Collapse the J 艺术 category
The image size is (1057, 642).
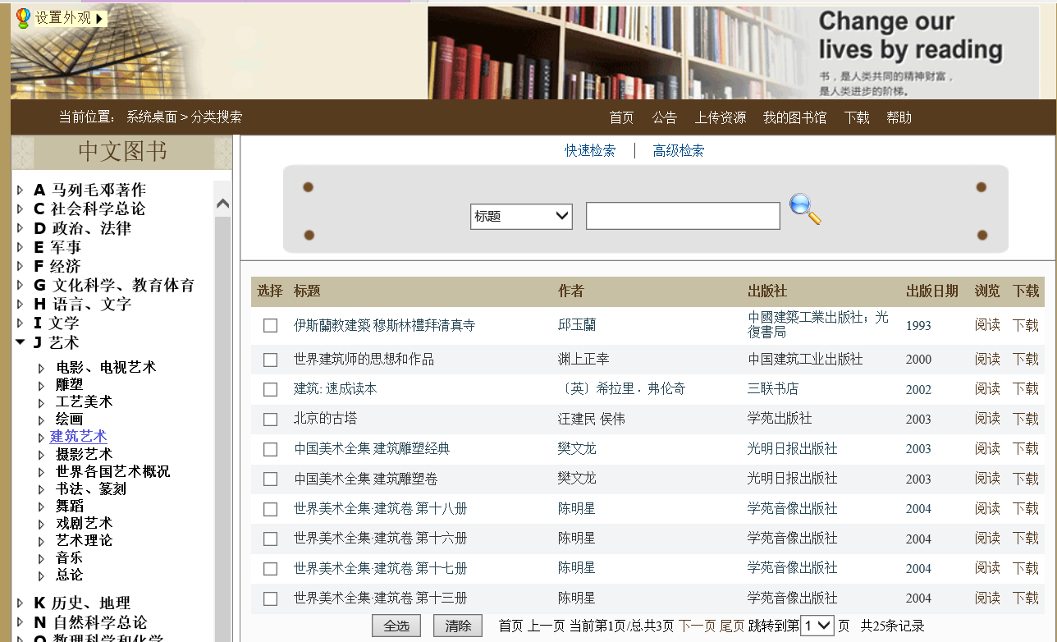click(x=21, y=342)
